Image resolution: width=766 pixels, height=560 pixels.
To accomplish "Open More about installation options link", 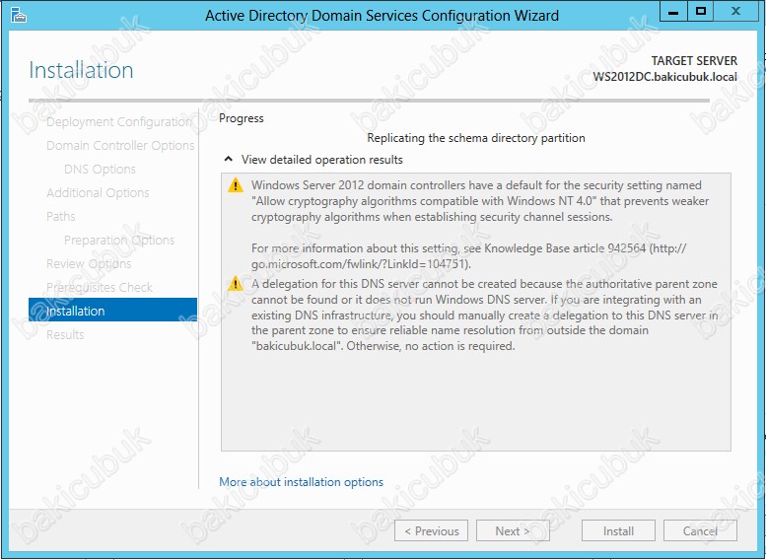I will pyautogui.click(x=301, y=482).
